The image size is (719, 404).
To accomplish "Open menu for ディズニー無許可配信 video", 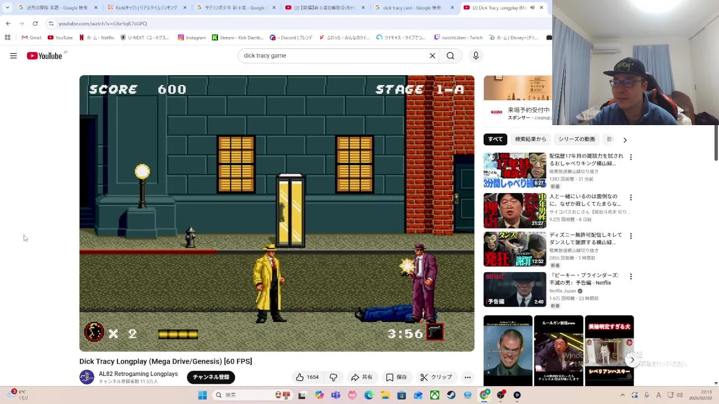I will coord(631,236).
